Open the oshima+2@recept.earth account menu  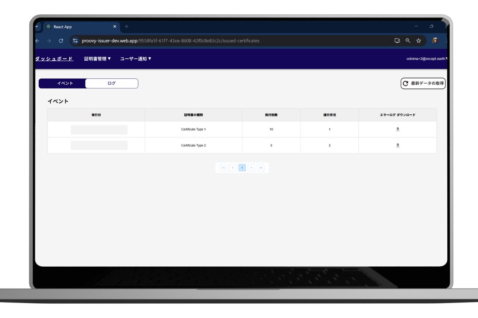[427, 59]
